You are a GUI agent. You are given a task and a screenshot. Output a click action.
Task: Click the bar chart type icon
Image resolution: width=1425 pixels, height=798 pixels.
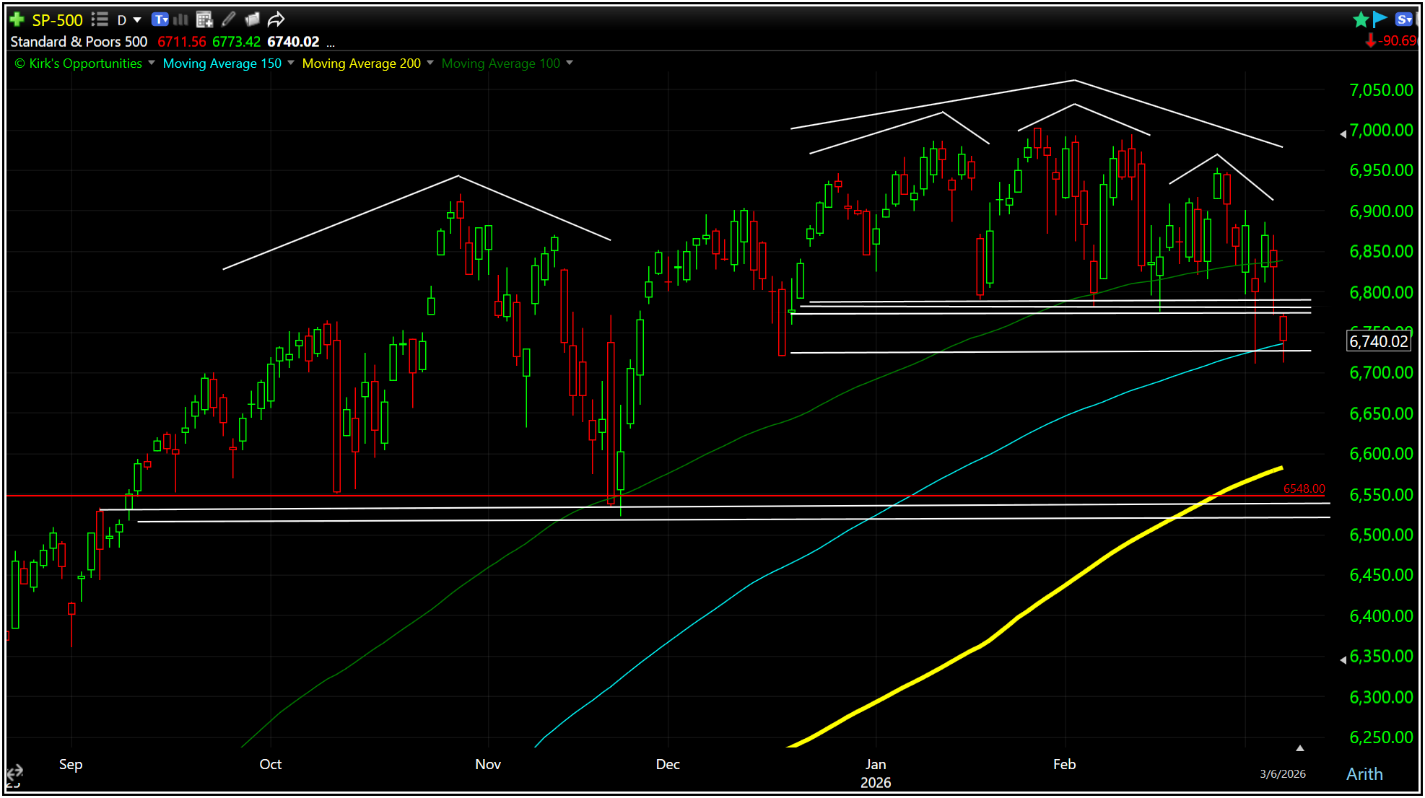click(181, 19)
